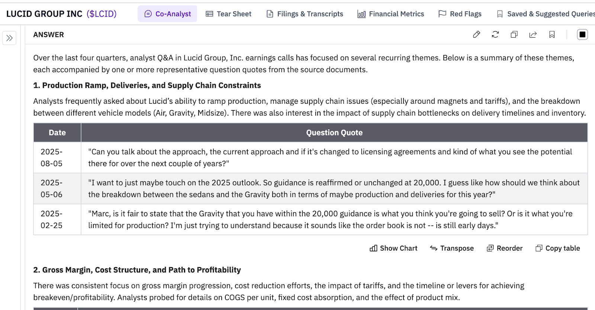Screen dimensions: 595x310
Task: Select the 2025-08-05 date cell
Action: tap(57, 158)
